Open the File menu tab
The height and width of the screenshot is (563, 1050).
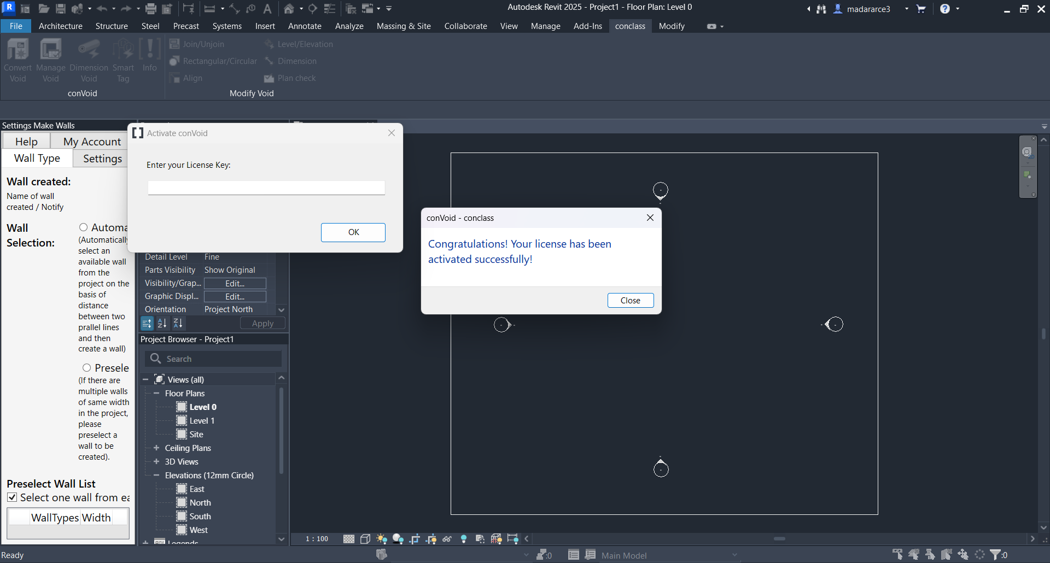[16, 26]
